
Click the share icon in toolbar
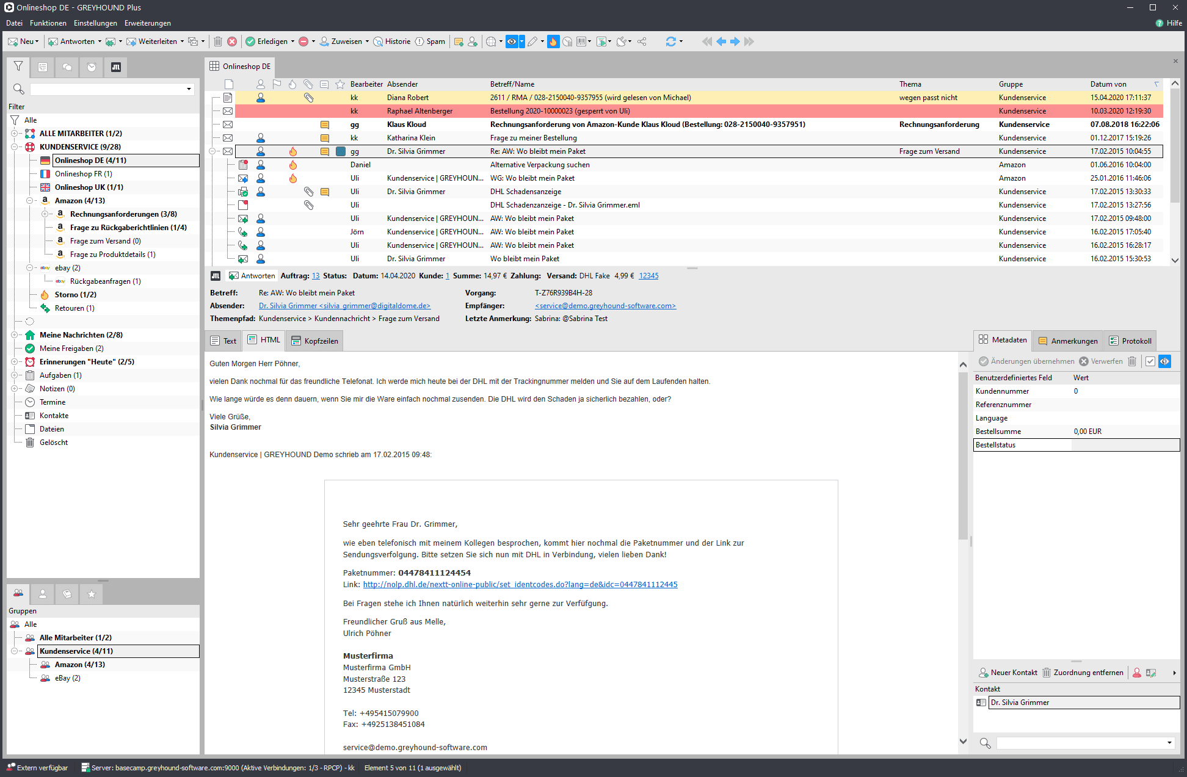tap(642, 42)
